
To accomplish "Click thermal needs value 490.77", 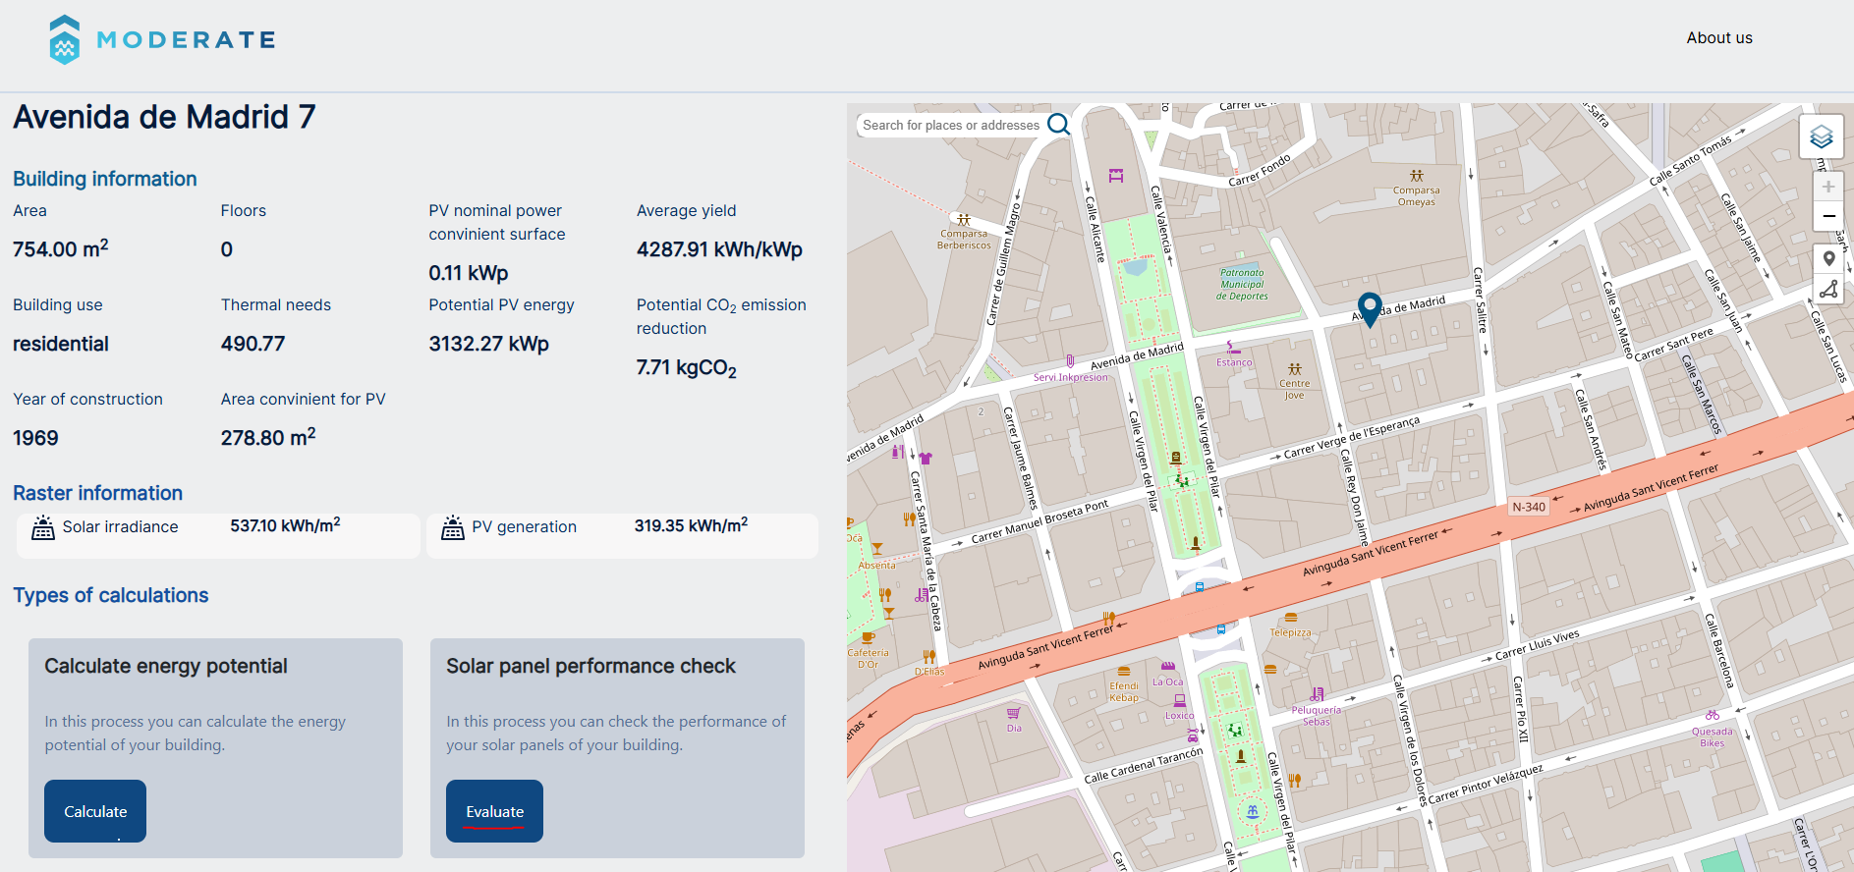I will coord(253,344).
